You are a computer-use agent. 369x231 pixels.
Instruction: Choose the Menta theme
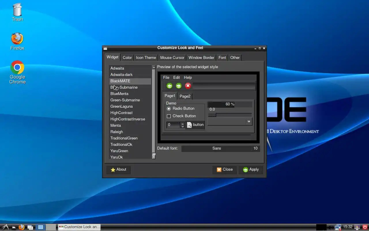[x=130, y=126]
